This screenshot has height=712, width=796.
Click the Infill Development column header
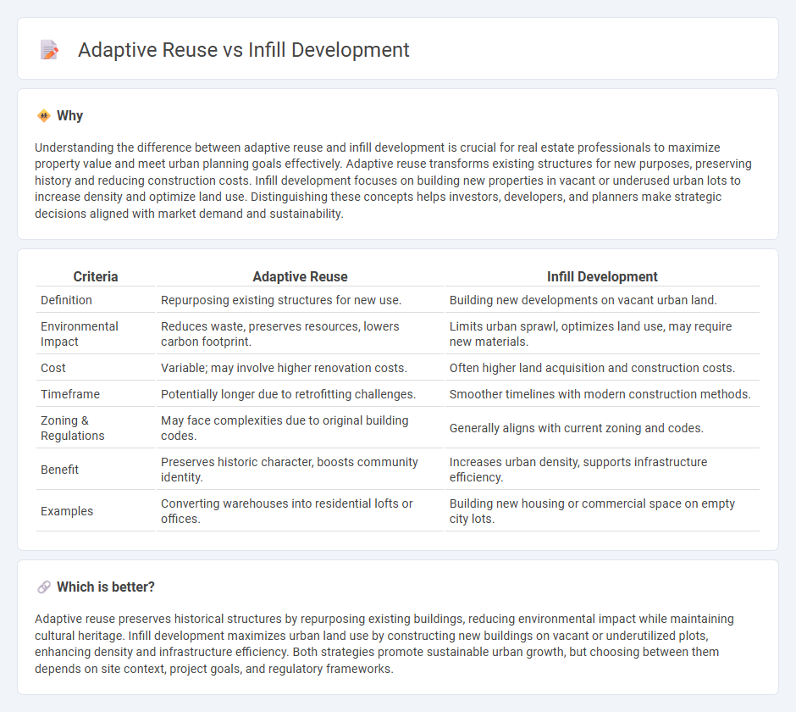tap(602, 276)
